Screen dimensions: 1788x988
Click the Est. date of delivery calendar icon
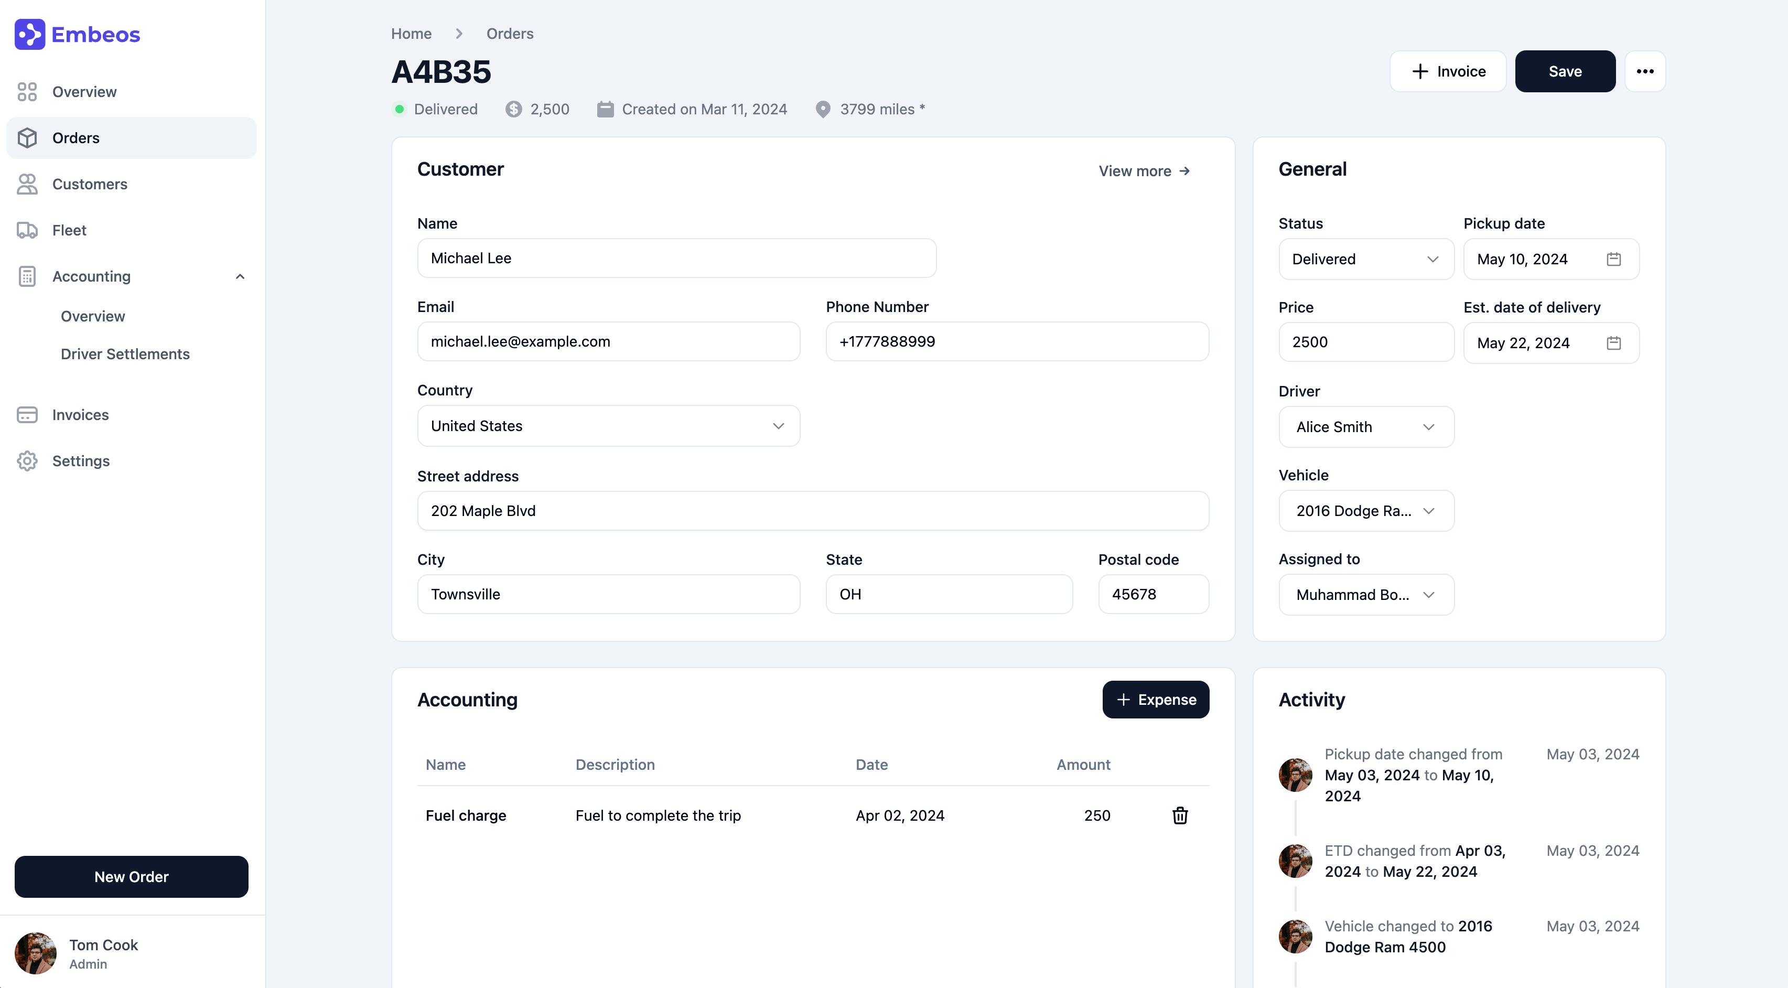point(1614,343)
